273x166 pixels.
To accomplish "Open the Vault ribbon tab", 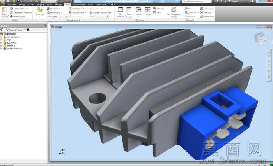I will click(90, 5).
